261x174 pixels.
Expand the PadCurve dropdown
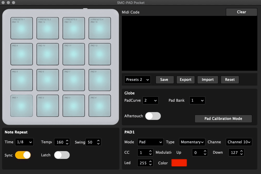[x=150, y=100]
